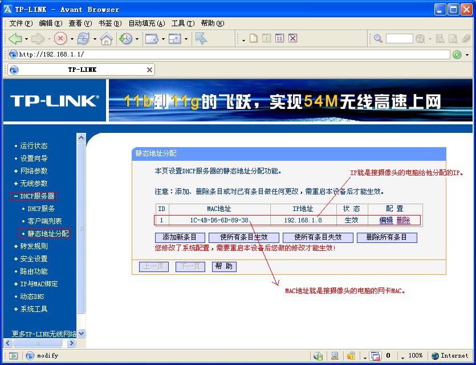Go to the Home page icon
The image size is (476, 365).
click(x=106, y=39)
